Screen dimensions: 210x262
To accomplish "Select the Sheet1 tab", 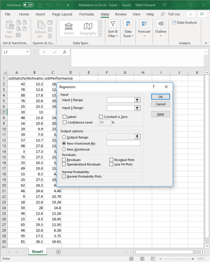I will click(x=38, y=252).
